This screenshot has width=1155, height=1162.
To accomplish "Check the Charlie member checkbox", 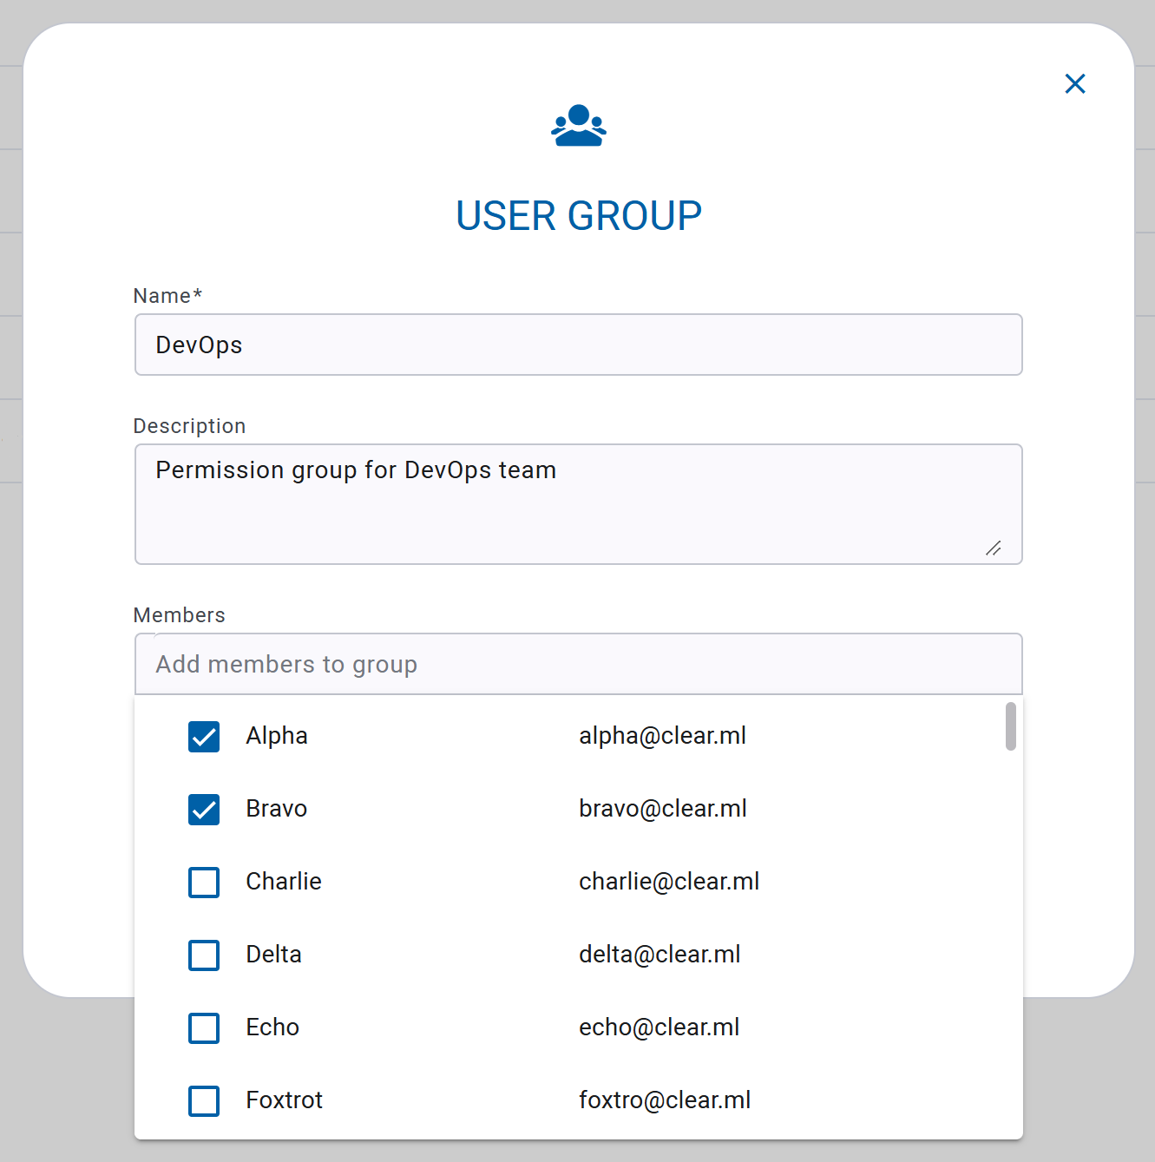I will 203,883.
